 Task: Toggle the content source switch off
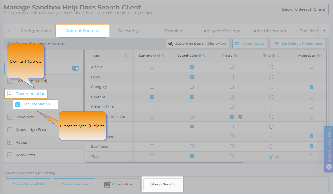point(75,68)
